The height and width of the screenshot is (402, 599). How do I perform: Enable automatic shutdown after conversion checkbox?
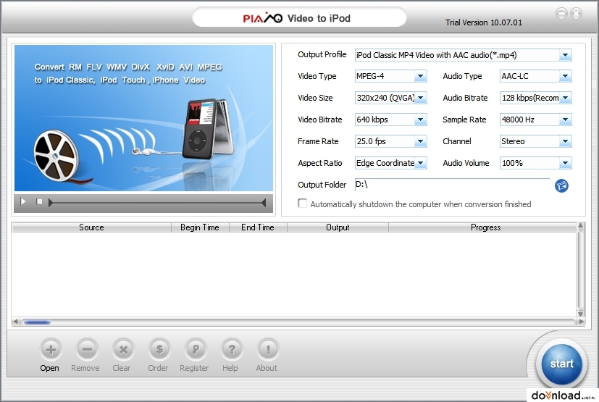(302, 204)
